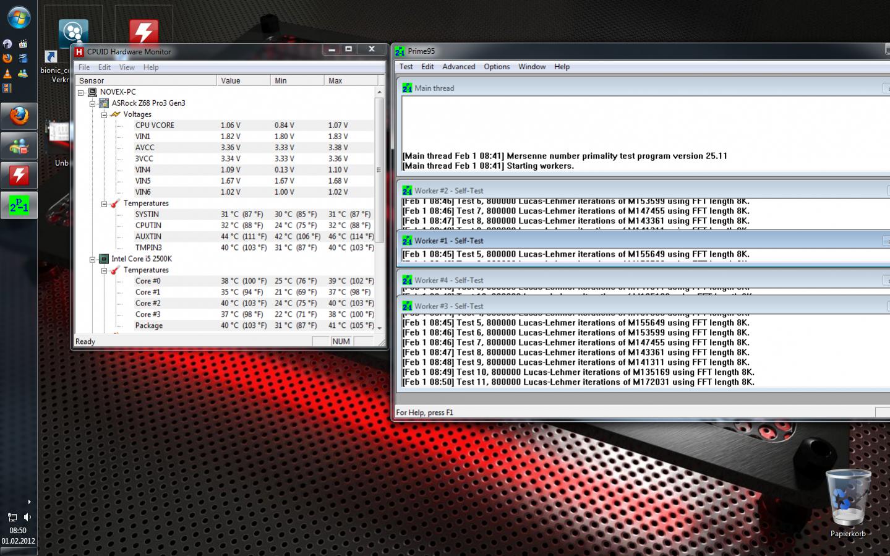This screenshot has width=890, height=556.
Task: Click the Min column header
Action: pyautogui.click(x=297, y=80)
